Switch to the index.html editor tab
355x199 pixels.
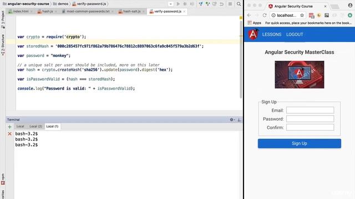click(x=21, y=11)
